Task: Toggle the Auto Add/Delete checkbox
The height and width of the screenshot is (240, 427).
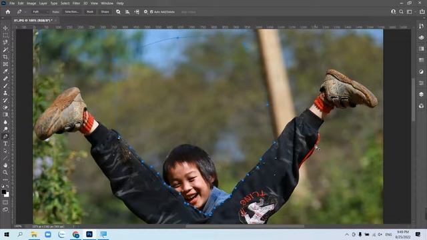Action: (x=151, y=12)
